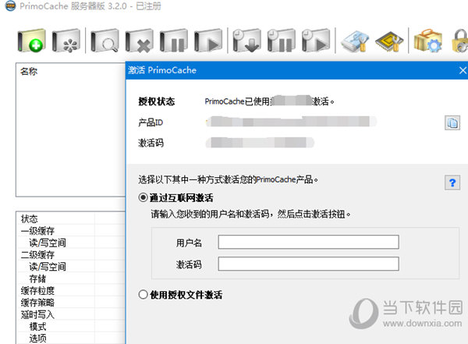Select the 一级缓存 row
Viewport: 468px width, 344px height.
(x=71, y=231)
